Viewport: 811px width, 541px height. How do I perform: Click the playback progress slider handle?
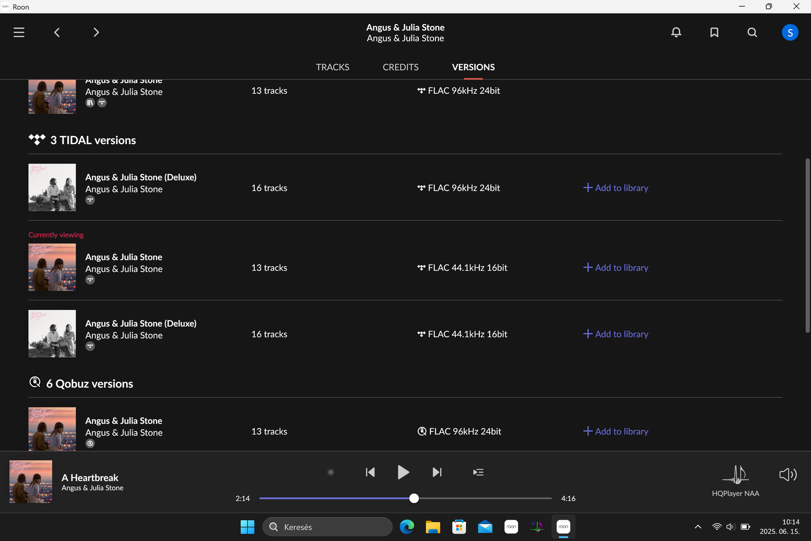coord(414,498)
